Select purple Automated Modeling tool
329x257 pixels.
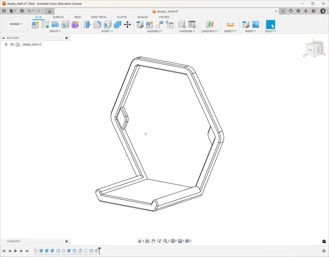pos(75,25)
